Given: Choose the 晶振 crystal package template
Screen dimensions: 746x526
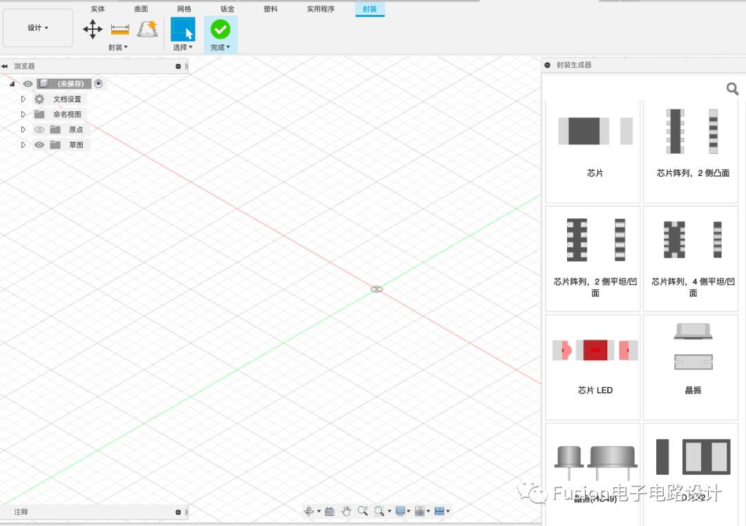Looking at the screenshot, I should tap(691, 367).
